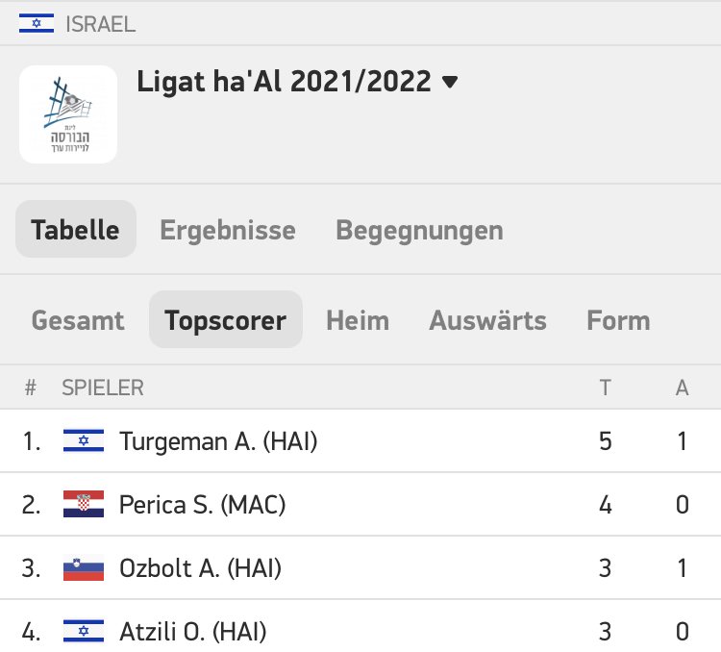Show the Heim standings
This screenshot has height=652, width=721.
[x=358, y=320]
